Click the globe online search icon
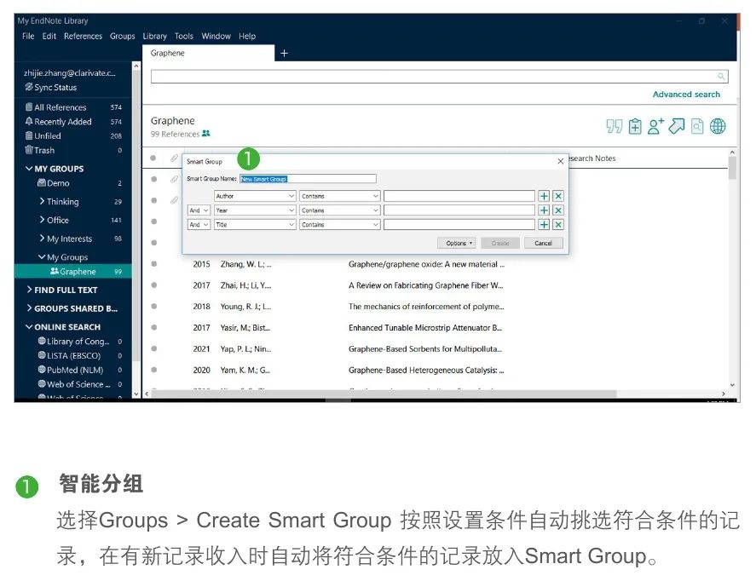This screenshot has width=756, height=587. [718, 126]
